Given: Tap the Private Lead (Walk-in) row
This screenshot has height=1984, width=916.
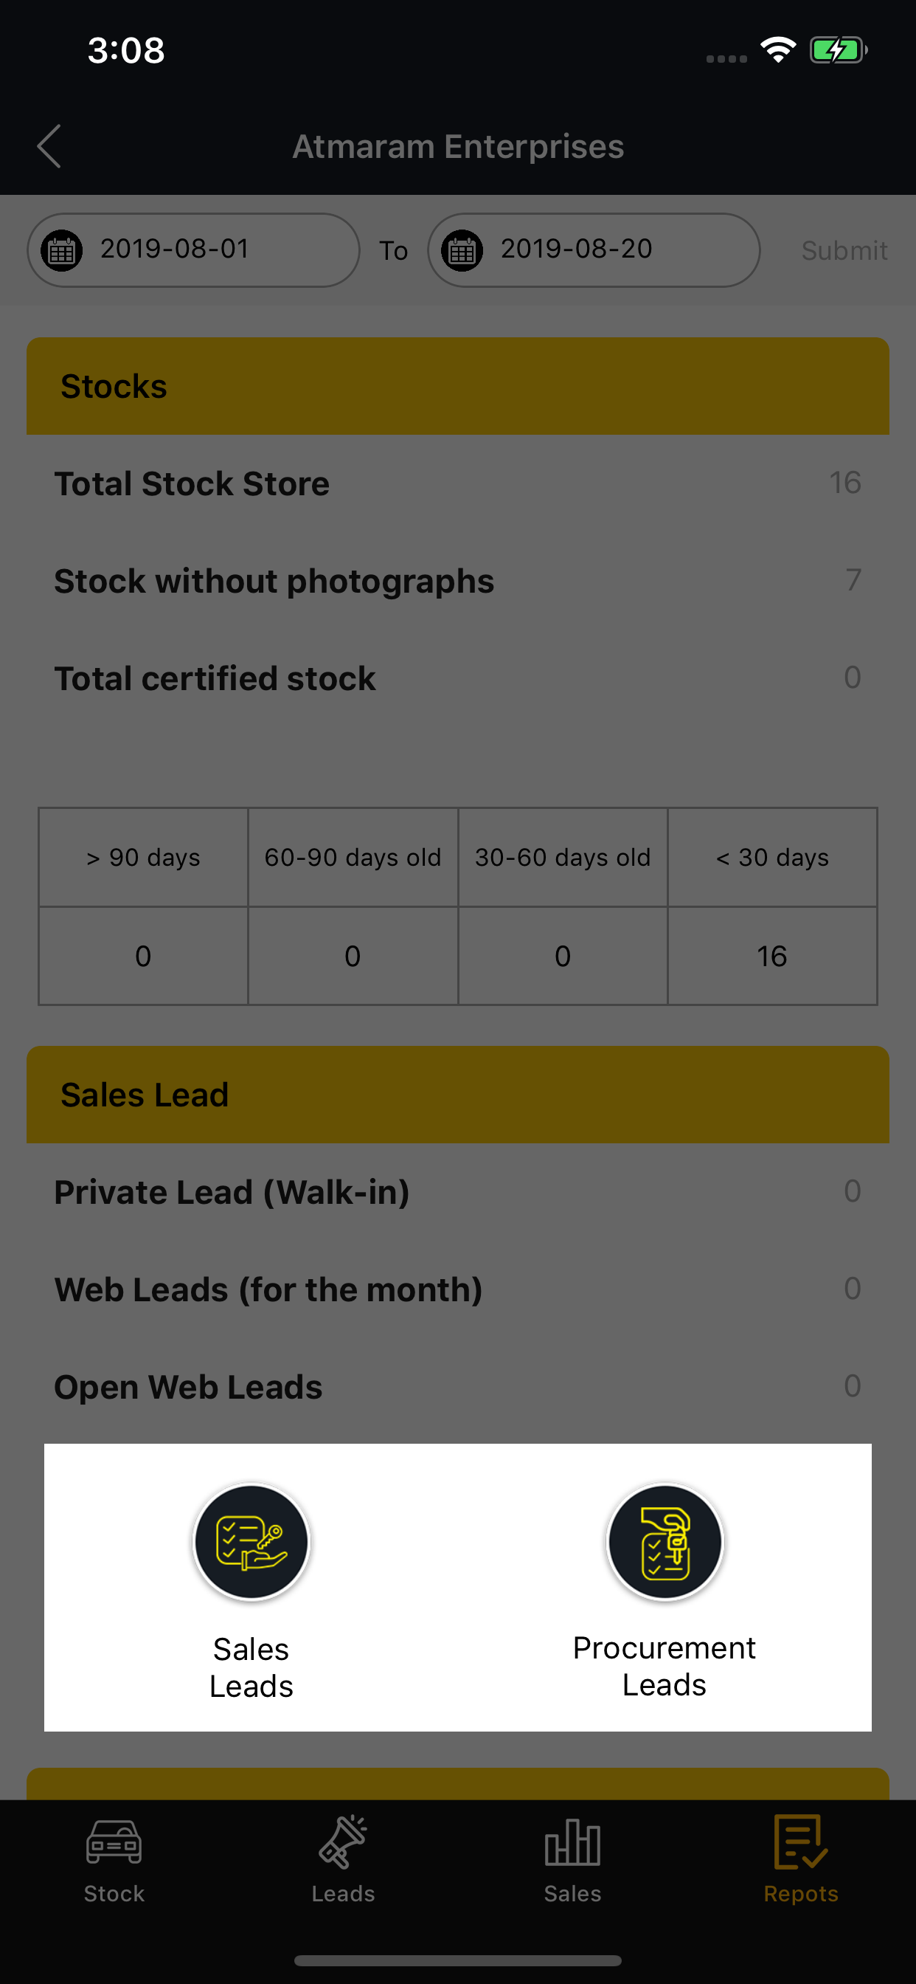Looking at the screenshot, I should click(x=458, y=1192).
